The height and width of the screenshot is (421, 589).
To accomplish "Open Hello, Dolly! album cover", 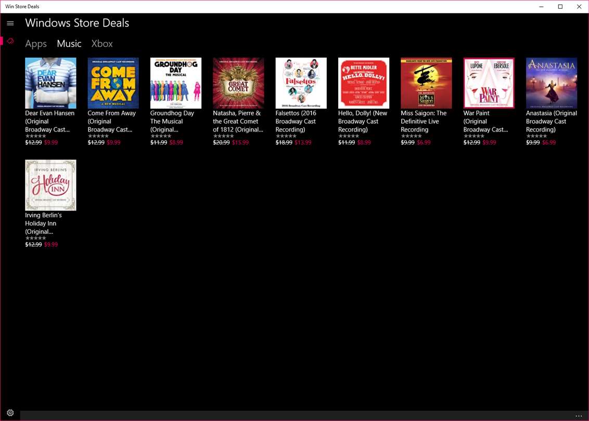I will tap(364, 83).
